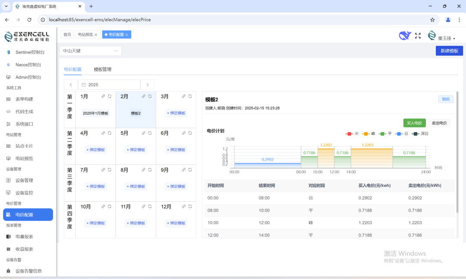The height and width of the screenshot is (279, 466).
Task: Click the link icon for 6月
Action: (184, 133)
